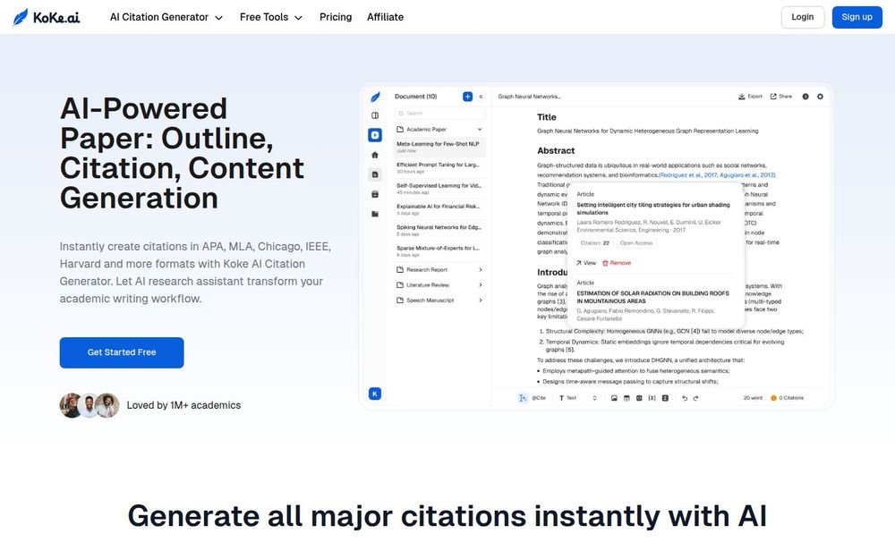Expand the Literature Review folder
Image resolution: width=895 pixels, height=559 pixels.
439,285
